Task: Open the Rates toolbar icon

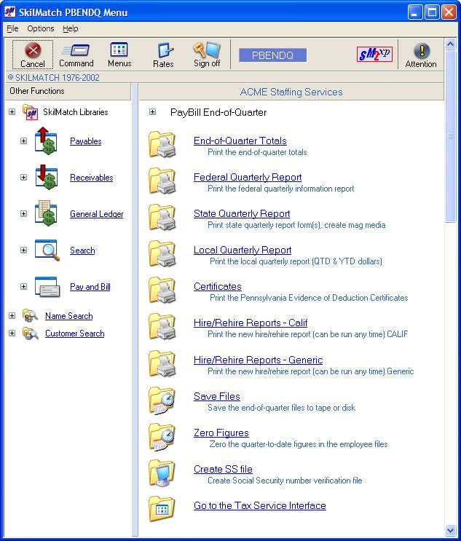Action: [x=164, y=50]
